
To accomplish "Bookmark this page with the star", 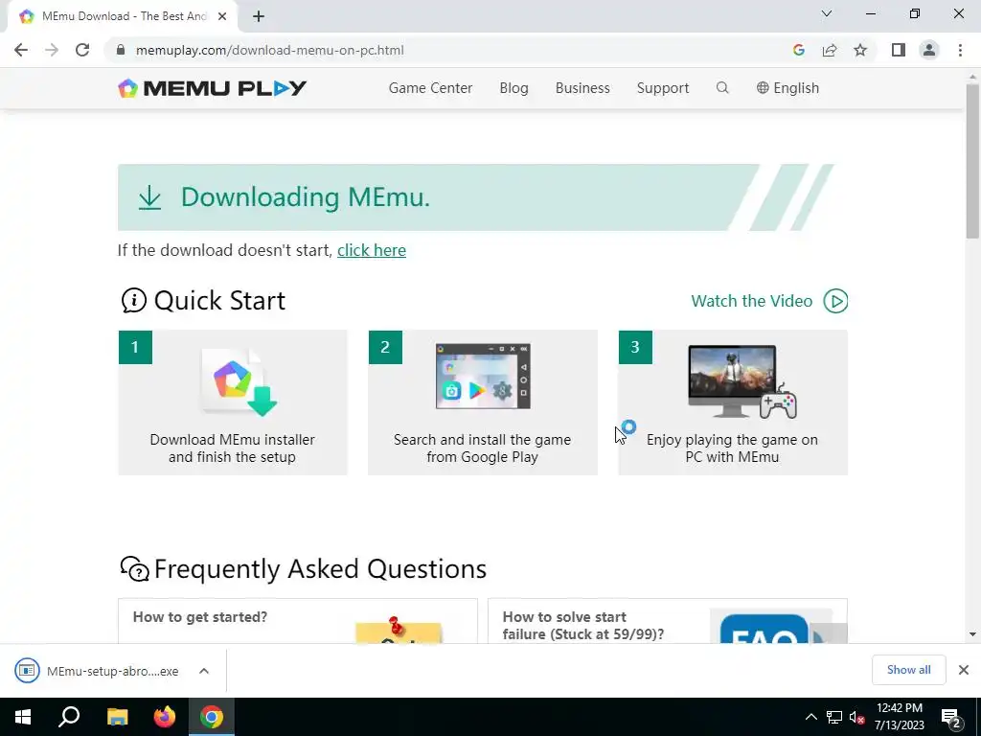I will click(x=860, y=50).
